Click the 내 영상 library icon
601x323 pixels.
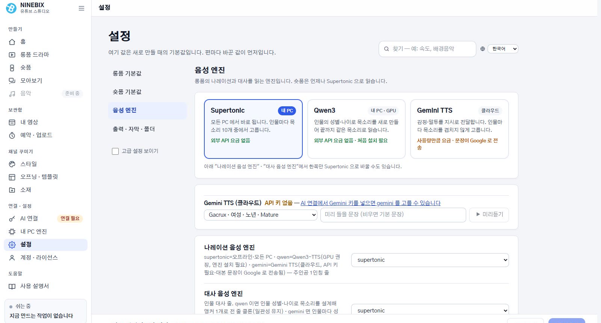coord(12,122)
